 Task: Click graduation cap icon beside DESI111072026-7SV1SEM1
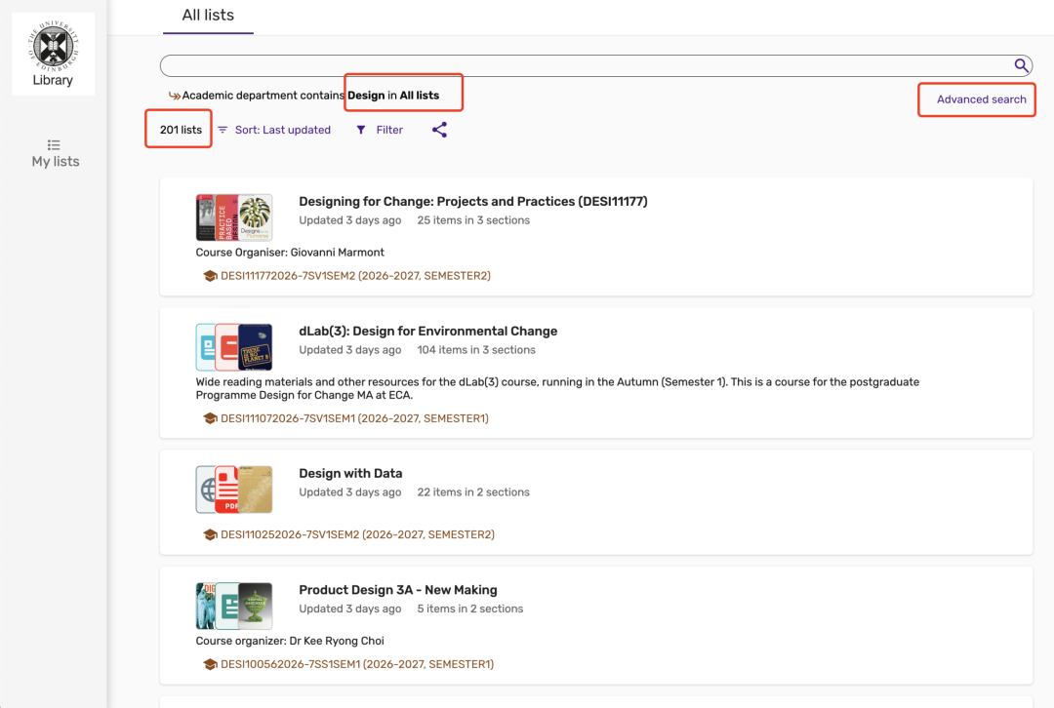(x=210, y=418)
